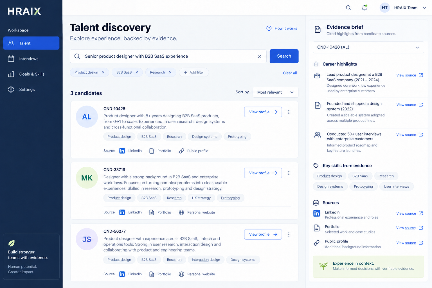Click Clear all filters link

290,73
